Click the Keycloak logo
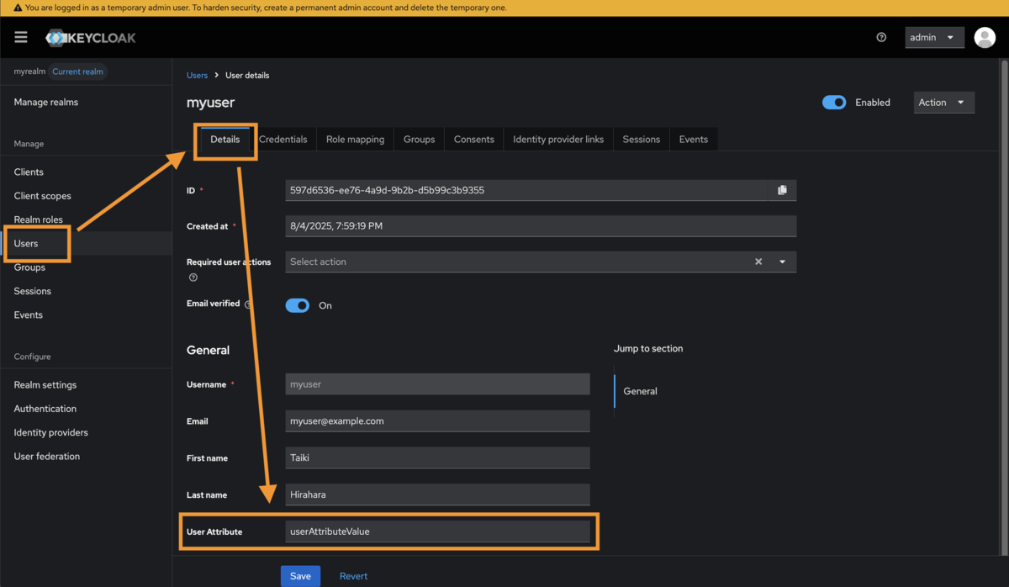Viewport: 1009px width, 587px height. pos(91,38)
